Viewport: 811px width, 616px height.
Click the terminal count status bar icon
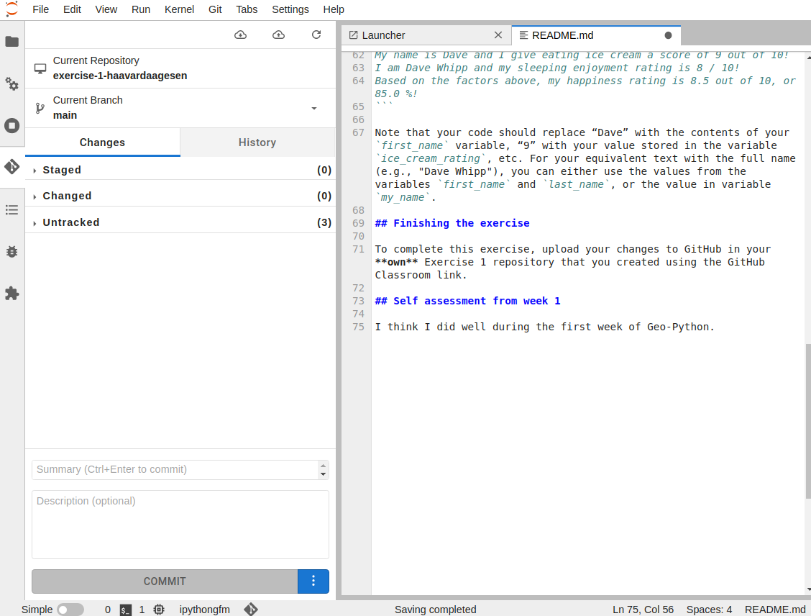pos(125,610)
